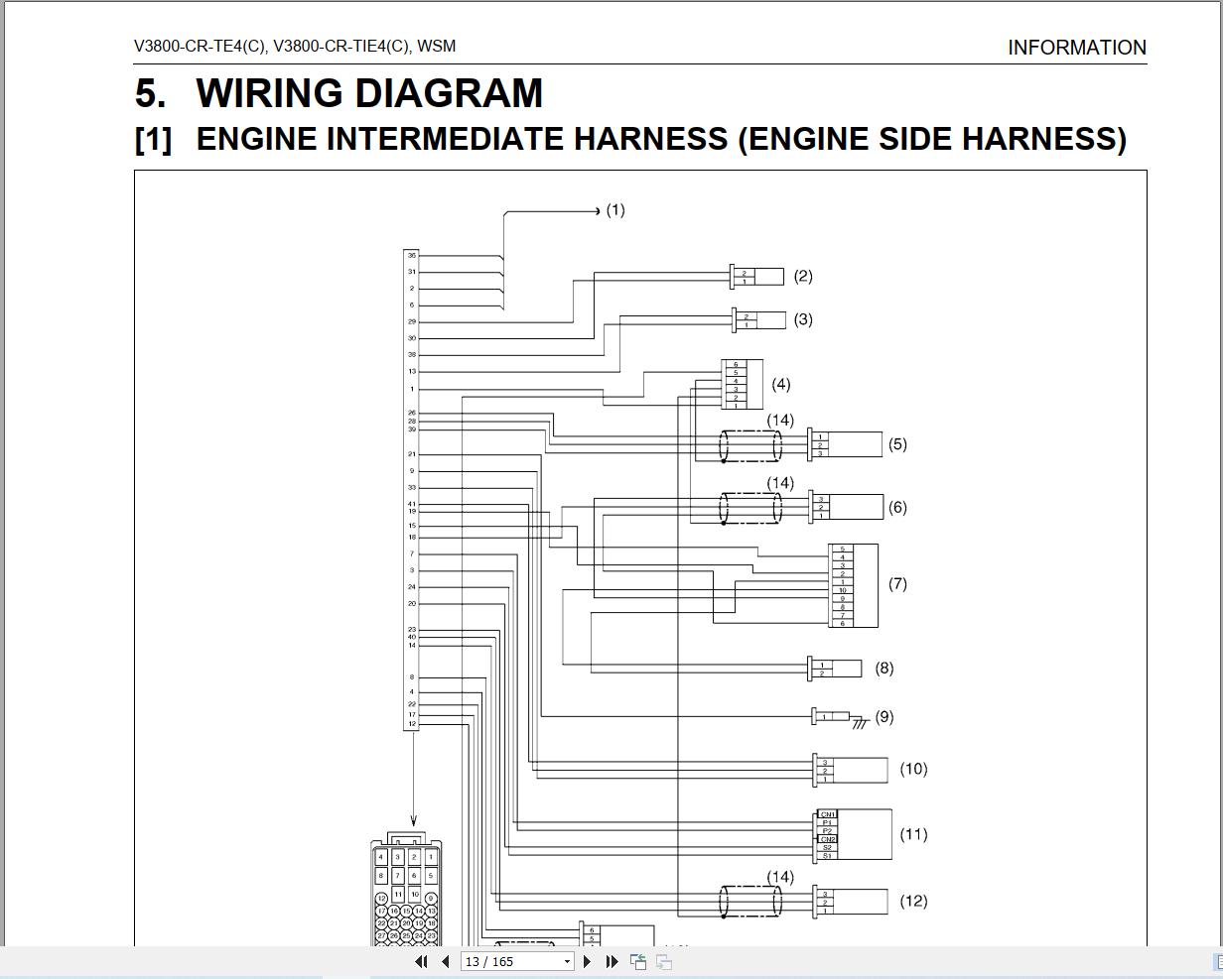This screenshot has width=1223, height=979.
Task: Click callout label (5) in the diagram
Action: click(897, 443)
